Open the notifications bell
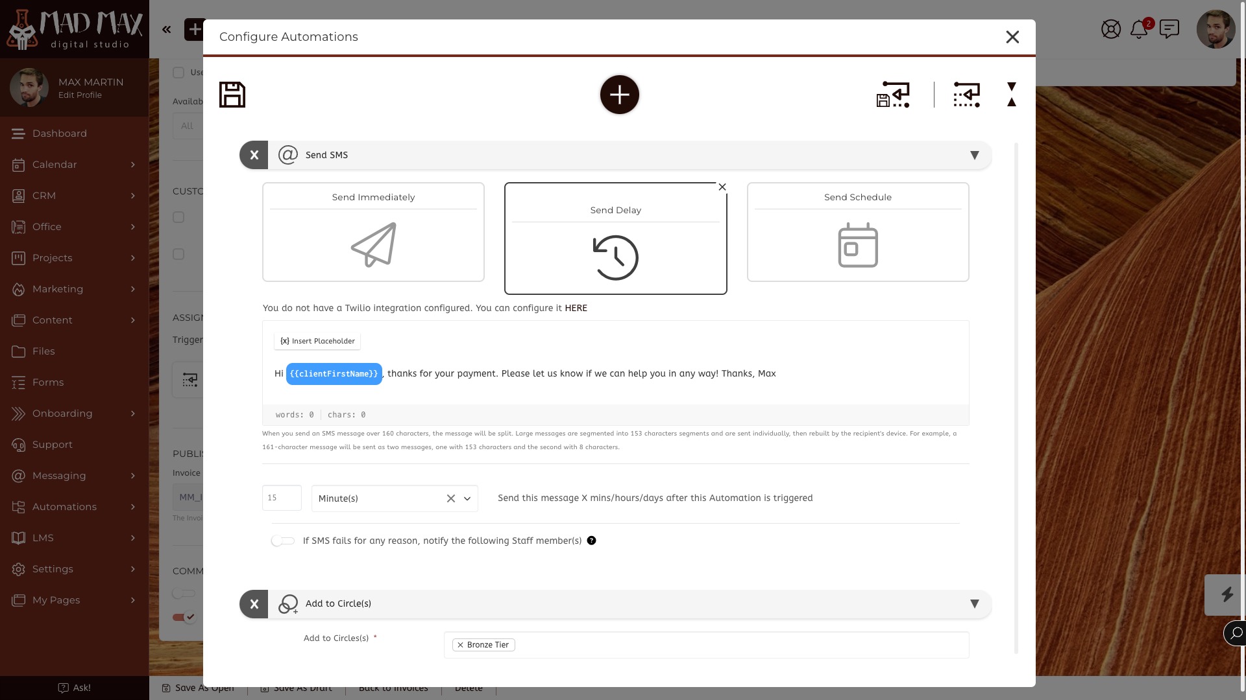Viewport: 1246px width, 700px height. tap(1139, 29)
